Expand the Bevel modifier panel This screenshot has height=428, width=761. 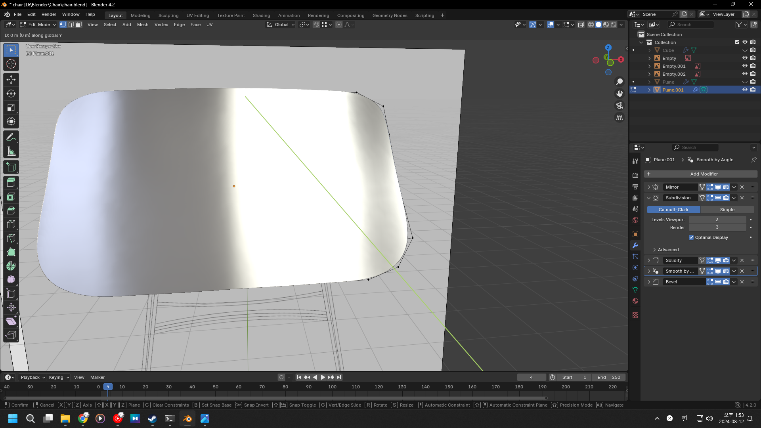pos(649,282)
